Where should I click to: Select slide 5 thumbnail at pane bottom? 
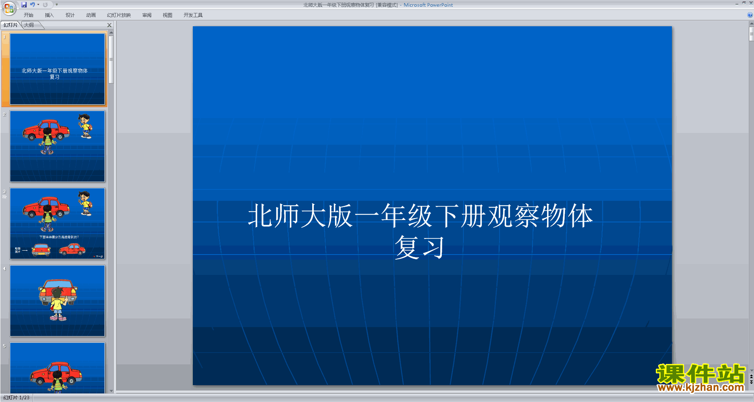point(57,368)
